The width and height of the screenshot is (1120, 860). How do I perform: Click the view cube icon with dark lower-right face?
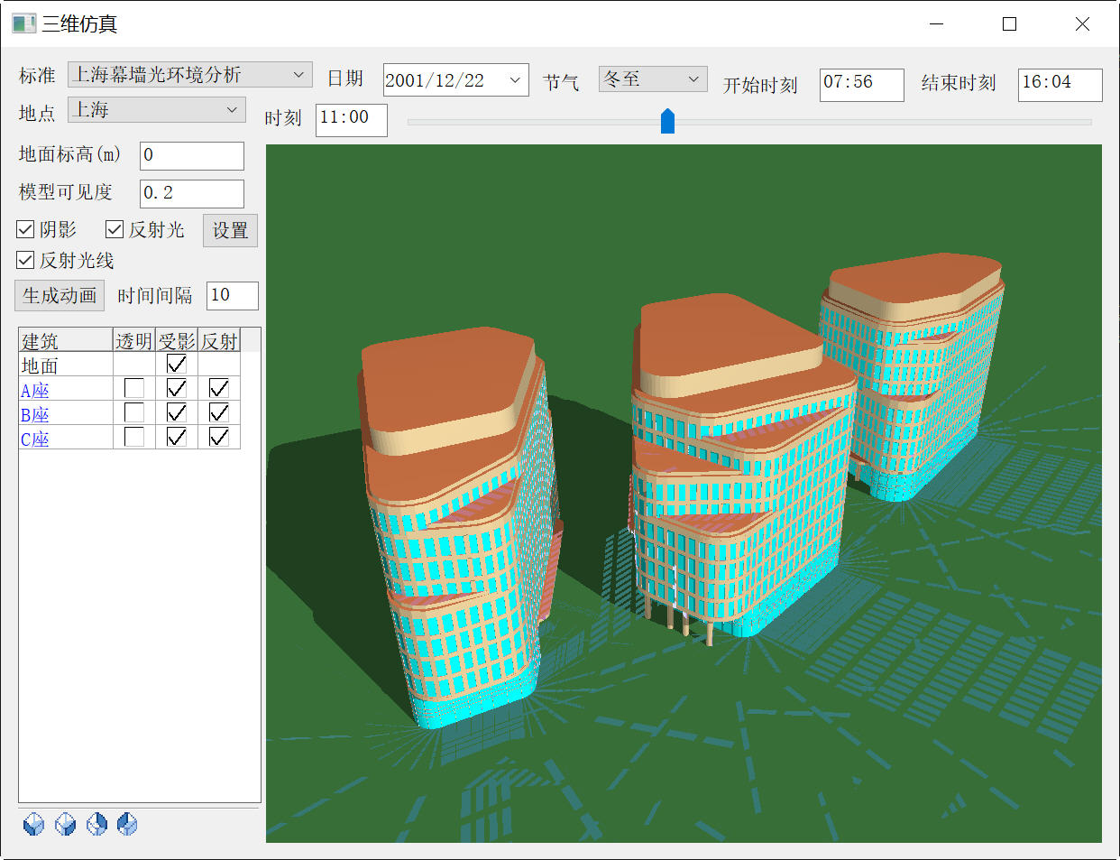(x=65, y=824)
